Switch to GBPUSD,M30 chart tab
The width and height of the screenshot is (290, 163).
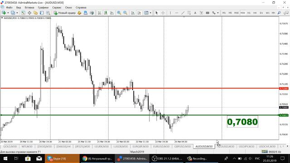[182, 146]
